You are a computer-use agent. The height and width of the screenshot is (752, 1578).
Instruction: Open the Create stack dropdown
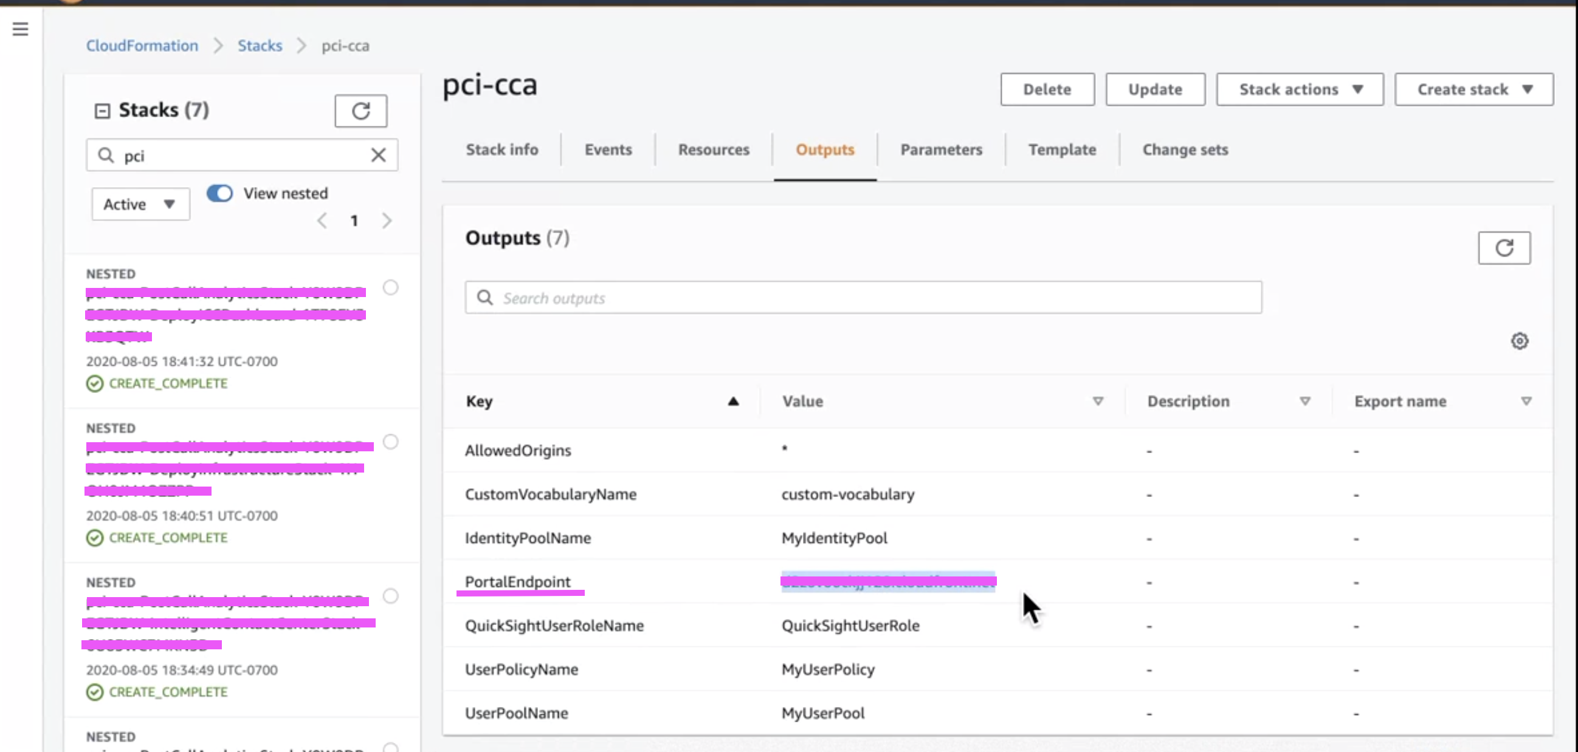tap(1473, 89)
